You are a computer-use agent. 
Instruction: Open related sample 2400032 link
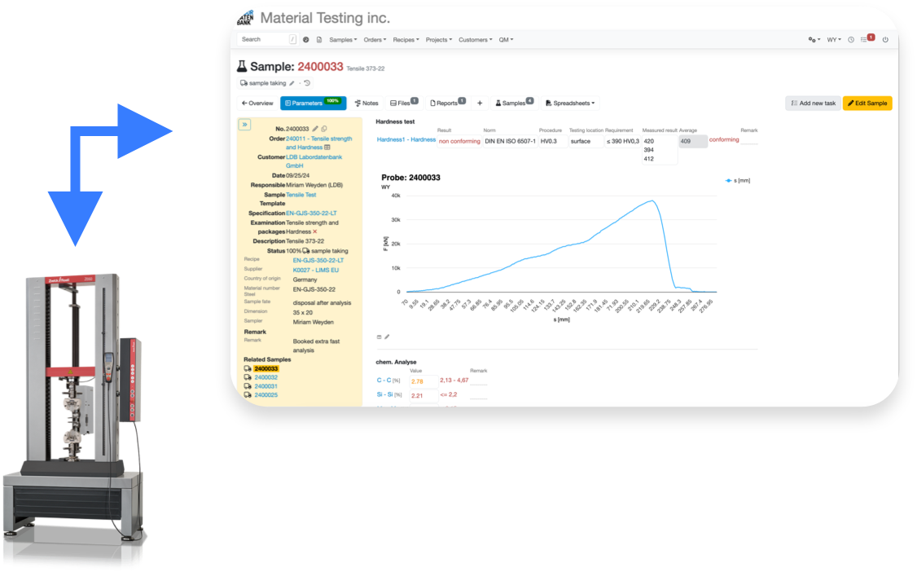pyautogui.click(x=265, y=377)
